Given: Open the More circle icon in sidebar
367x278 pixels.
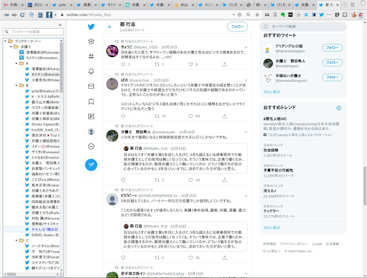Looking at the screenshot, I should 91,146.
